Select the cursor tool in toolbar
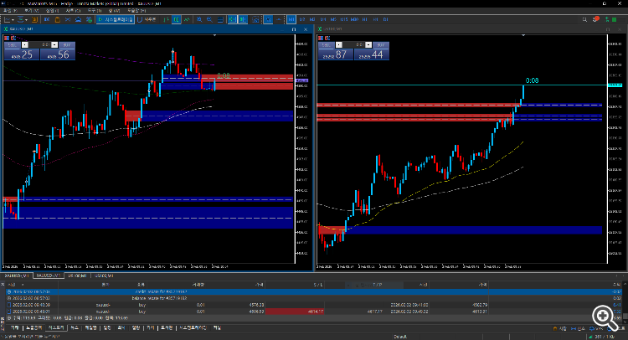This screenshot has height=340, width=628. click(x=268, y=19)
